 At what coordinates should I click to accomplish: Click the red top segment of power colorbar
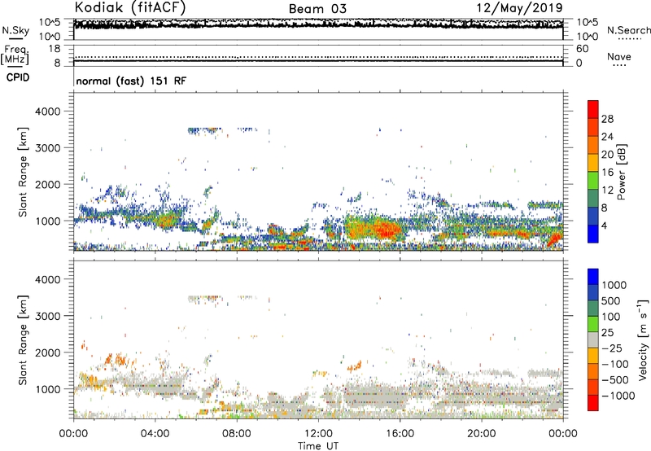coord(593,109)
